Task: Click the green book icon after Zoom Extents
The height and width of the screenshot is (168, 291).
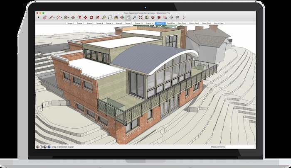Action: coord(147,17)
